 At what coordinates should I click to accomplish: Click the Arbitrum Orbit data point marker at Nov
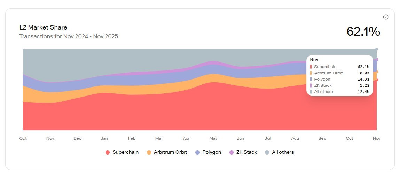coord(377,72)
